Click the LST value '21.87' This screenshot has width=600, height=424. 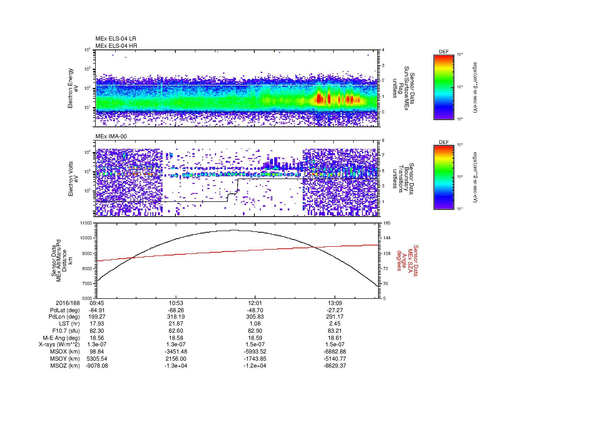coord(176,324)
